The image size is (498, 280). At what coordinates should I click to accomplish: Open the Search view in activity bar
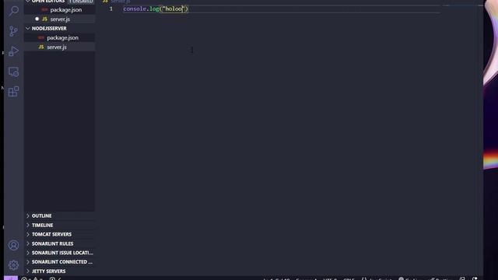tap(13, 11)
